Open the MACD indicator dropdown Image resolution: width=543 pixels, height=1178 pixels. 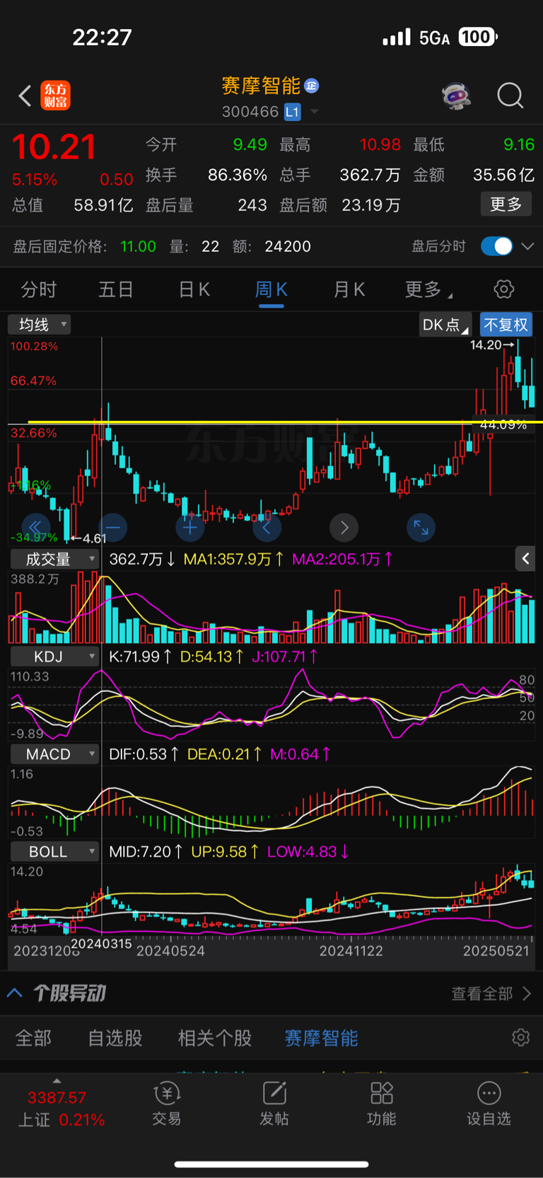click(54, 754)
